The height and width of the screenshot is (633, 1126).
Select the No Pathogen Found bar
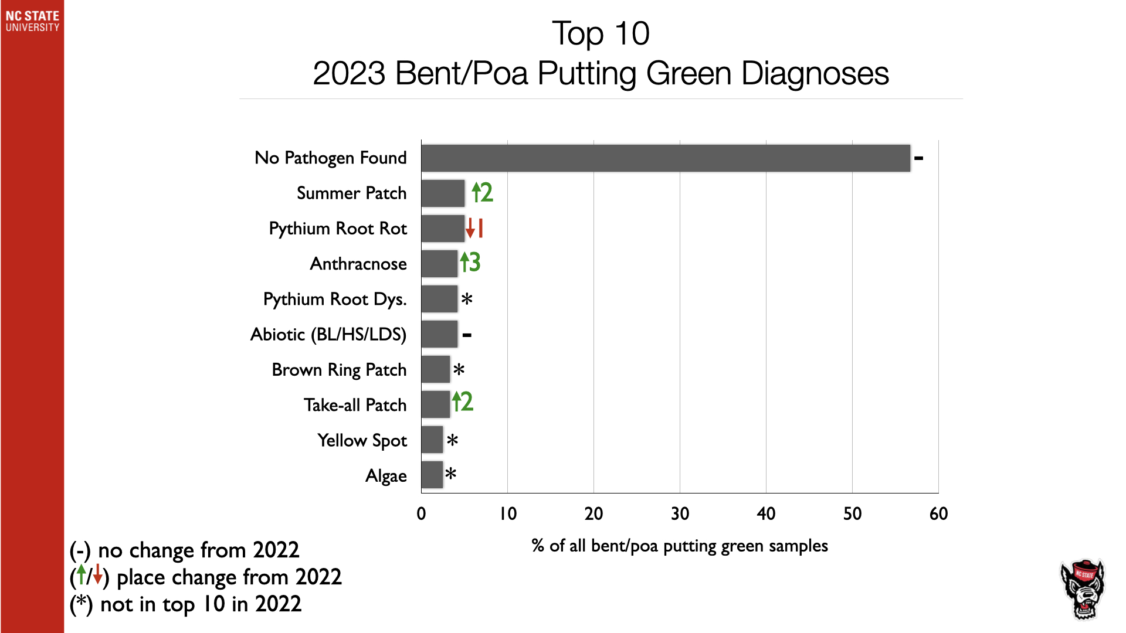[665, 158]
